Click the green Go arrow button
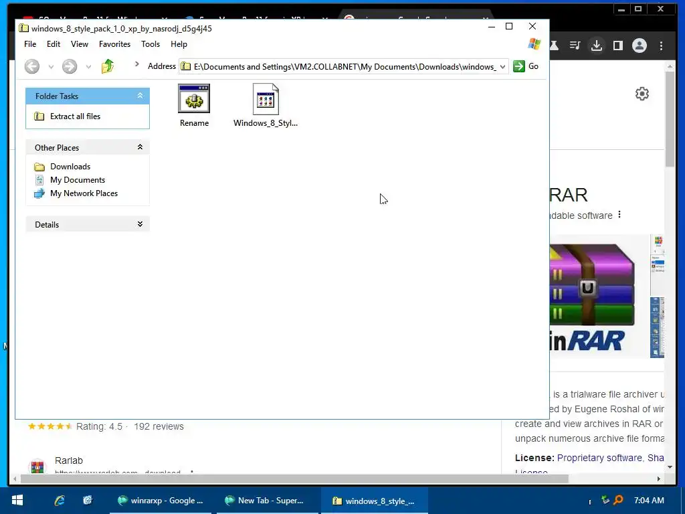This screenshot has width=685, height=514. click(519, 66)
